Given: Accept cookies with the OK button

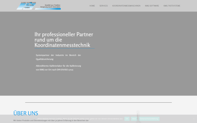Looking at the screenshot, I should click(127, 119).
